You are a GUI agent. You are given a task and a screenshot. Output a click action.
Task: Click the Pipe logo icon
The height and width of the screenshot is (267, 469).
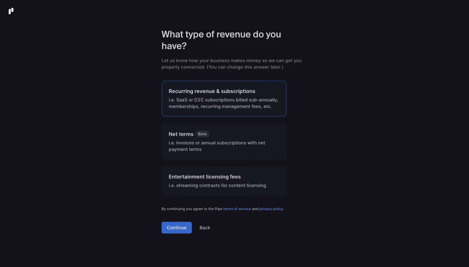pyautogui.click(x=11, y=11)
